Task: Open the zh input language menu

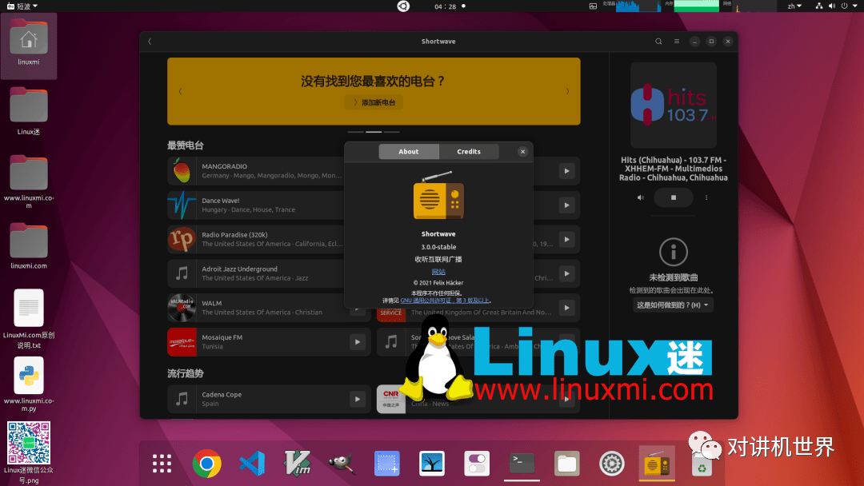Action: pyautogui.click(x=794, y=6)
